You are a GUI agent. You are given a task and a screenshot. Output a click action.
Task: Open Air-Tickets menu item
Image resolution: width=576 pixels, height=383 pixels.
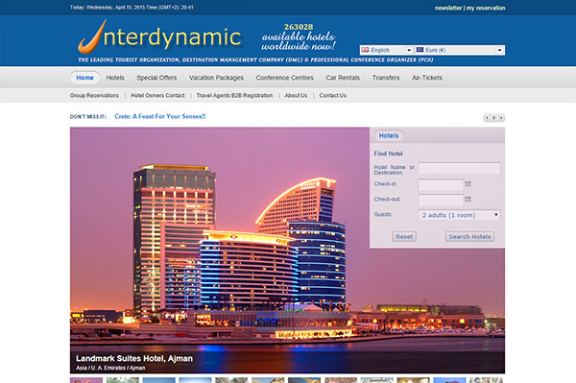pyautogui.click(x=427, y=78)
